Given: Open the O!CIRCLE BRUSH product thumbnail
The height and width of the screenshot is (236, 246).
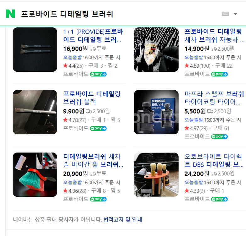Looking at the screenshot, I should coord(156,112).
